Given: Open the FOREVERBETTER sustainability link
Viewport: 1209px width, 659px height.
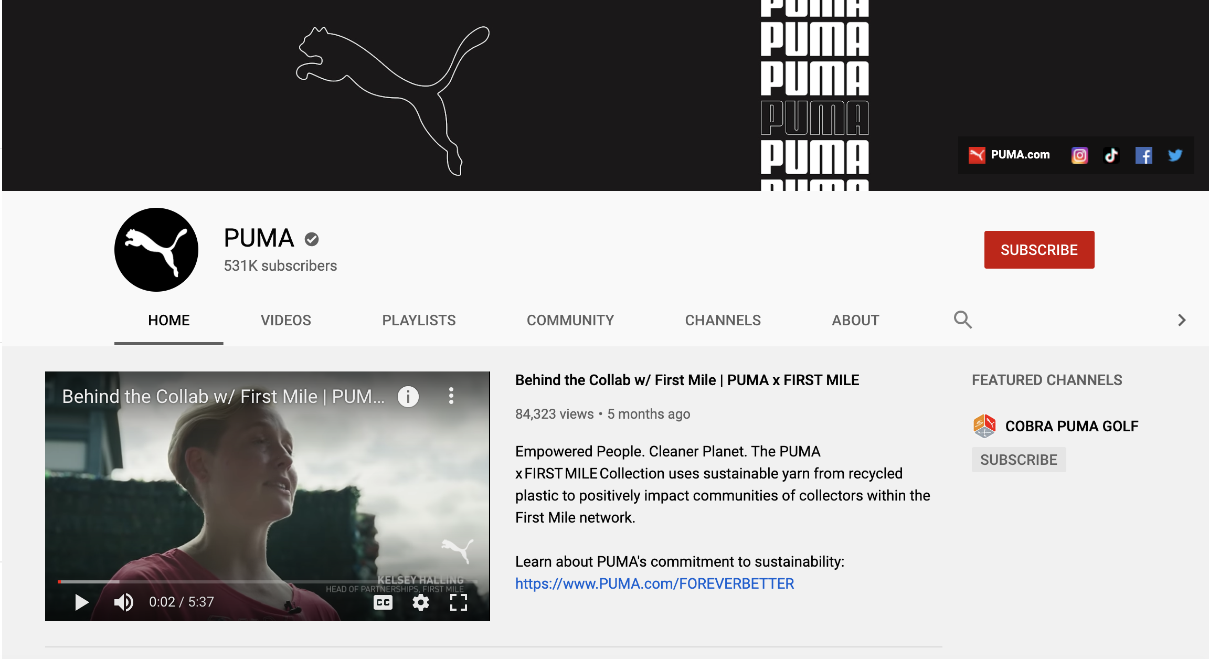Looking at the screenshot, I should [x=654, y=583].
